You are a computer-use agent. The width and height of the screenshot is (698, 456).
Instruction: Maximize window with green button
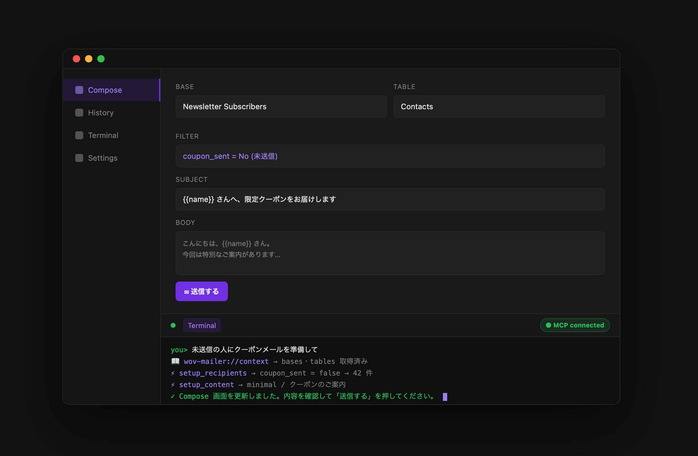101,59
